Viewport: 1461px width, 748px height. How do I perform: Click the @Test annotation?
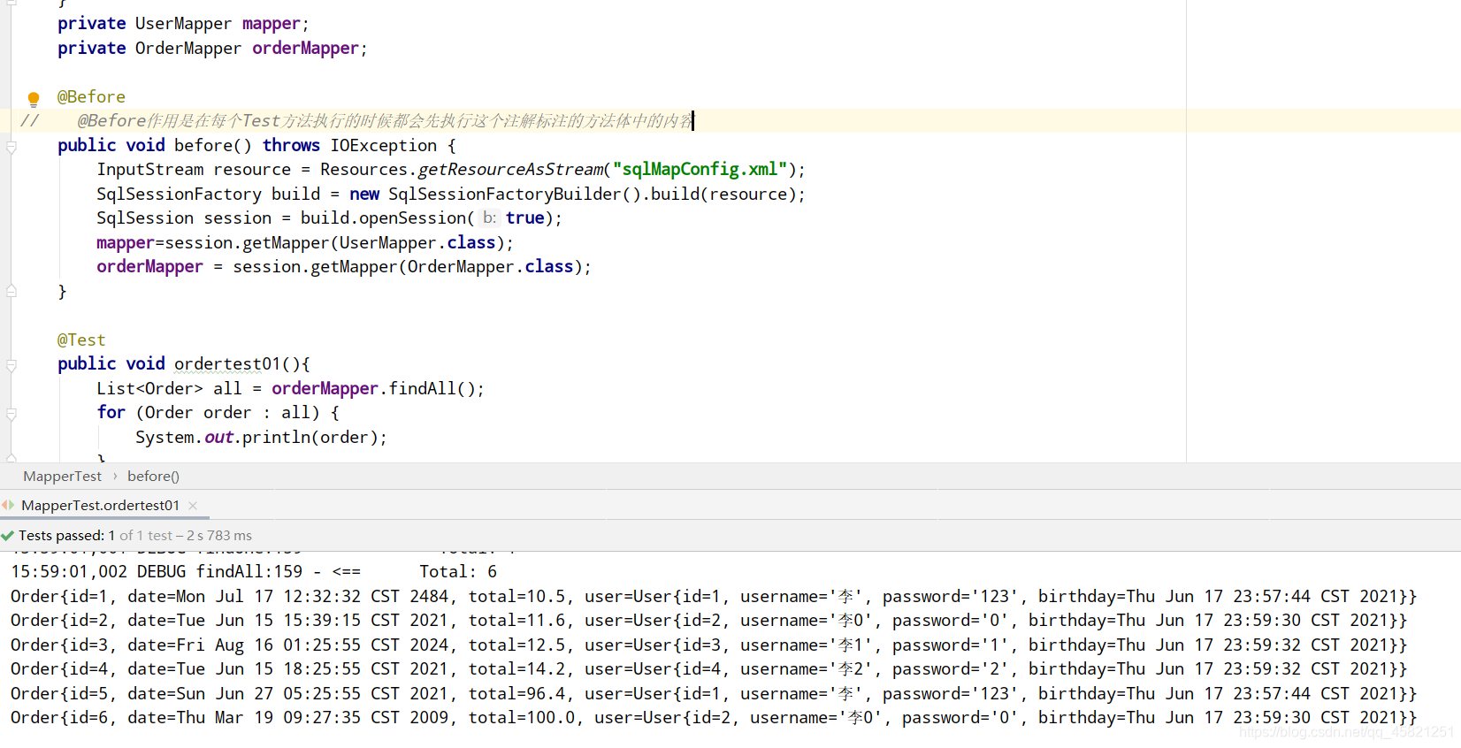(x=81, y=340)
